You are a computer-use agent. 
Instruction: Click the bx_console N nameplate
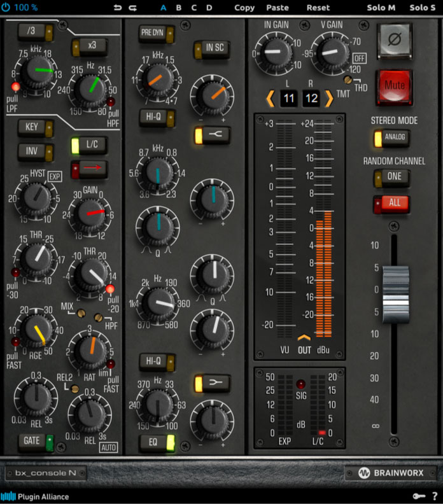pyautogui.click(x=46, y=473)
